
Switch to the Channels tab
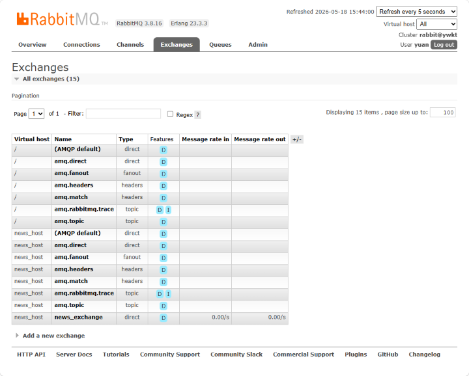pyautogui.click(x=130, y=44)
